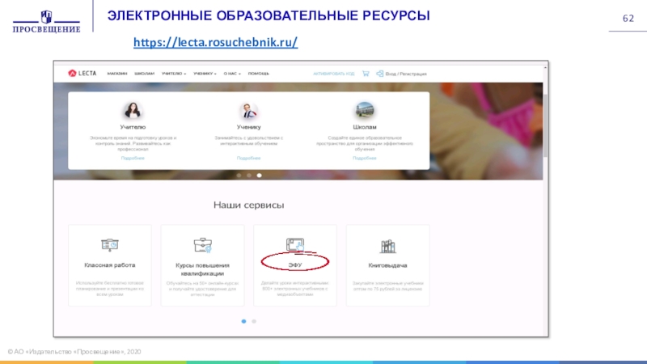This screenshot has height=364, width=647.
Task: Click the Классная работа title
Action: pyautogui.click(x=110, y=265)
